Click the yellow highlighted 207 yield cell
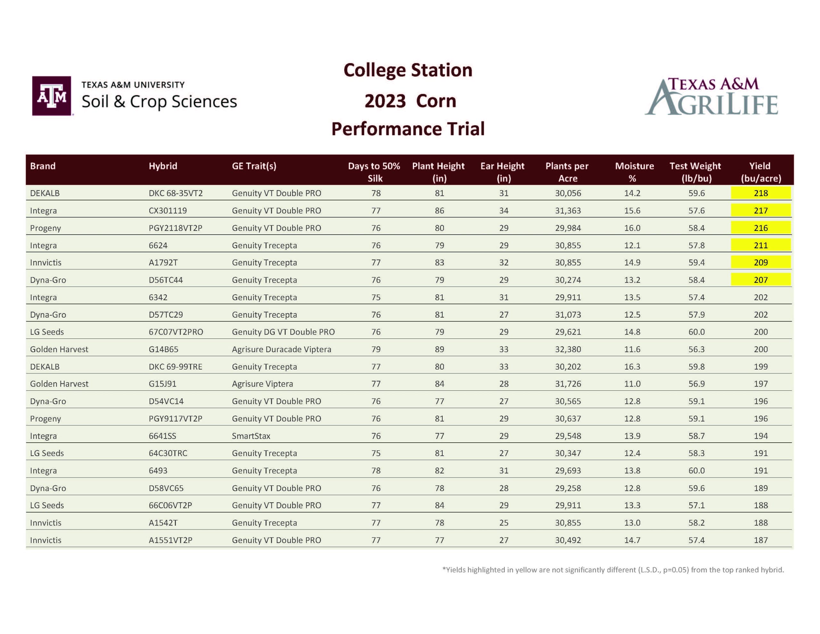 [761, 280]
